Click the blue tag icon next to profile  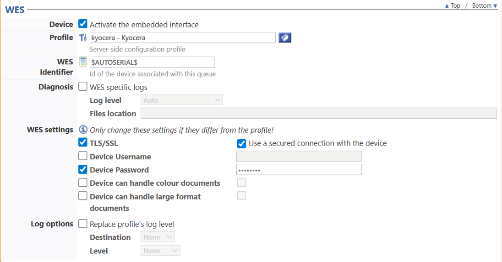[x=285, y=37]
